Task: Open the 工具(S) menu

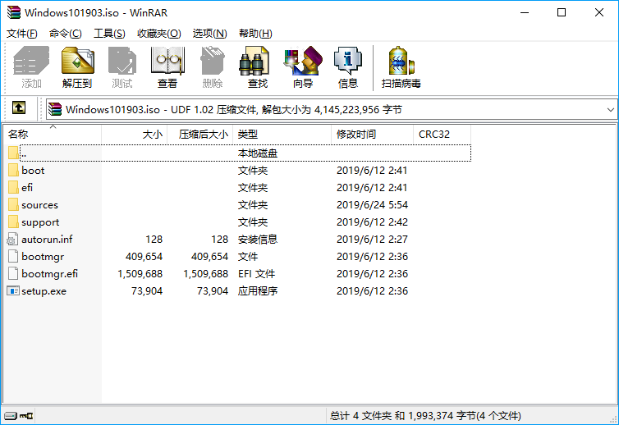Action: 109,34
